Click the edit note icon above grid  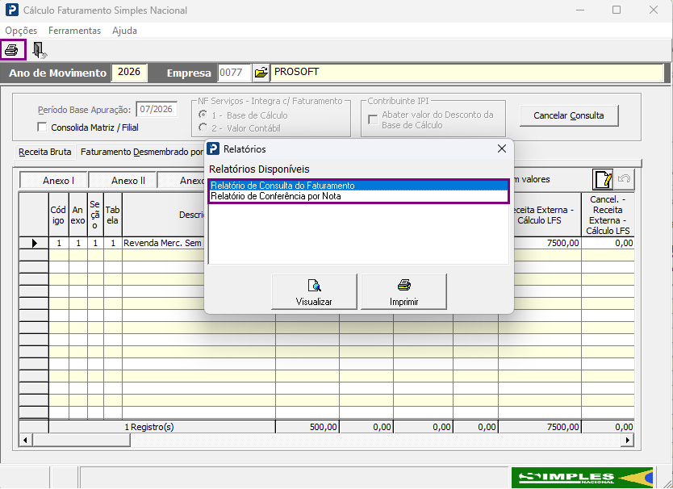[603, 179]
